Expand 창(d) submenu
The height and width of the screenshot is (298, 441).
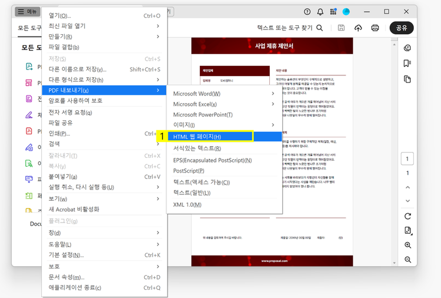point(104,233)
